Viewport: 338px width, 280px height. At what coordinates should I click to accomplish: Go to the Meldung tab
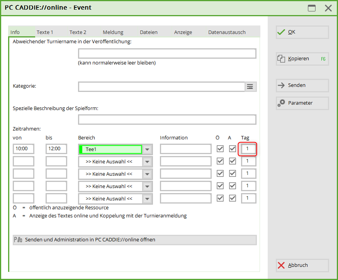pyautogui.click(x=113, y=32)
